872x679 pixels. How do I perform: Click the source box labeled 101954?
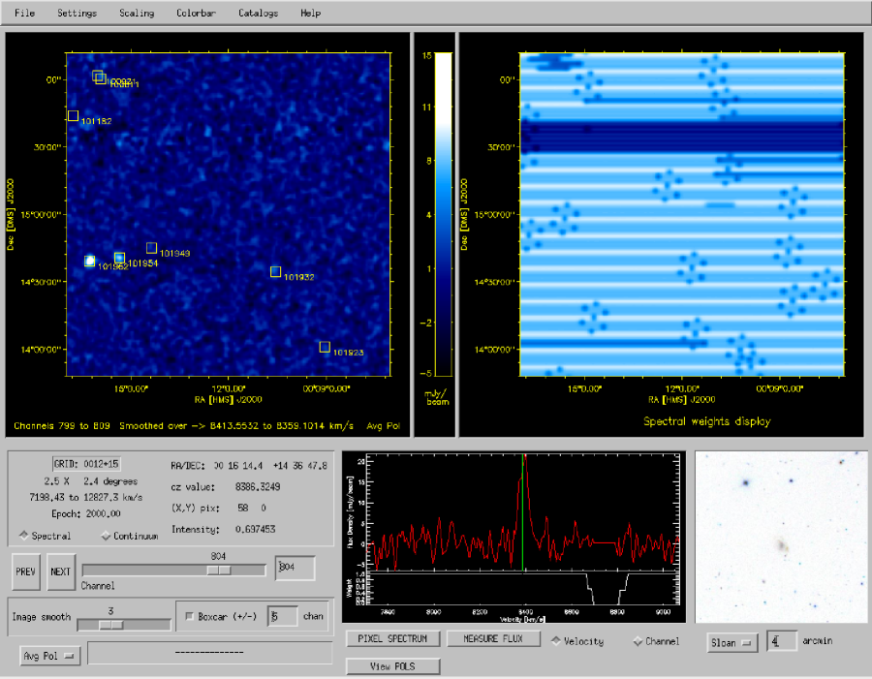click(120, 258)
